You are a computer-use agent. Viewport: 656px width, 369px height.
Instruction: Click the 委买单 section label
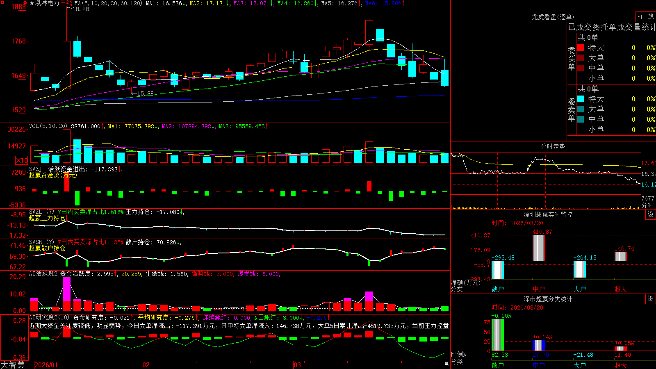(x=572, y=58)
